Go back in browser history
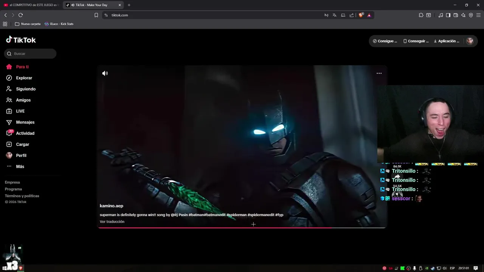Image resolution: width=484 pixels, height=272 pixels. coord(6,15)
